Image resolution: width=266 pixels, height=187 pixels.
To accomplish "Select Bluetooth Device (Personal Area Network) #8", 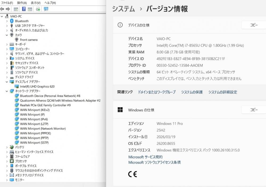I will pyautogui.click(x=50, y=96).
